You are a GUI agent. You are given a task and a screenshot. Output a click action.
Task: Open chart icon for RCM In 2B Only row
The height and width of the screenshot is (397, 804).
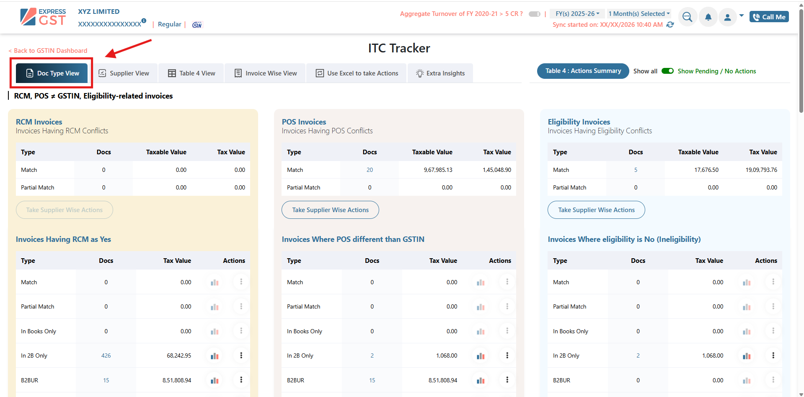[215, 356]
